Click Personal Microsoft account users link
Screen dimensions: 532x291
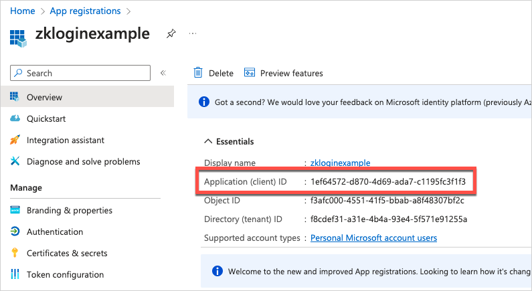(x=373, y=238)
